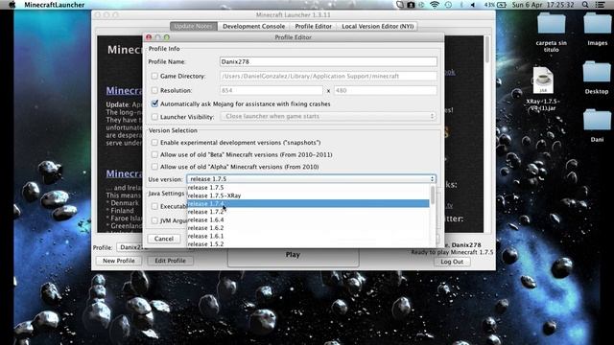Click the New Profile button
This screenshot has width=614, height=345.
pyautogui.click(x=119, y=261)
